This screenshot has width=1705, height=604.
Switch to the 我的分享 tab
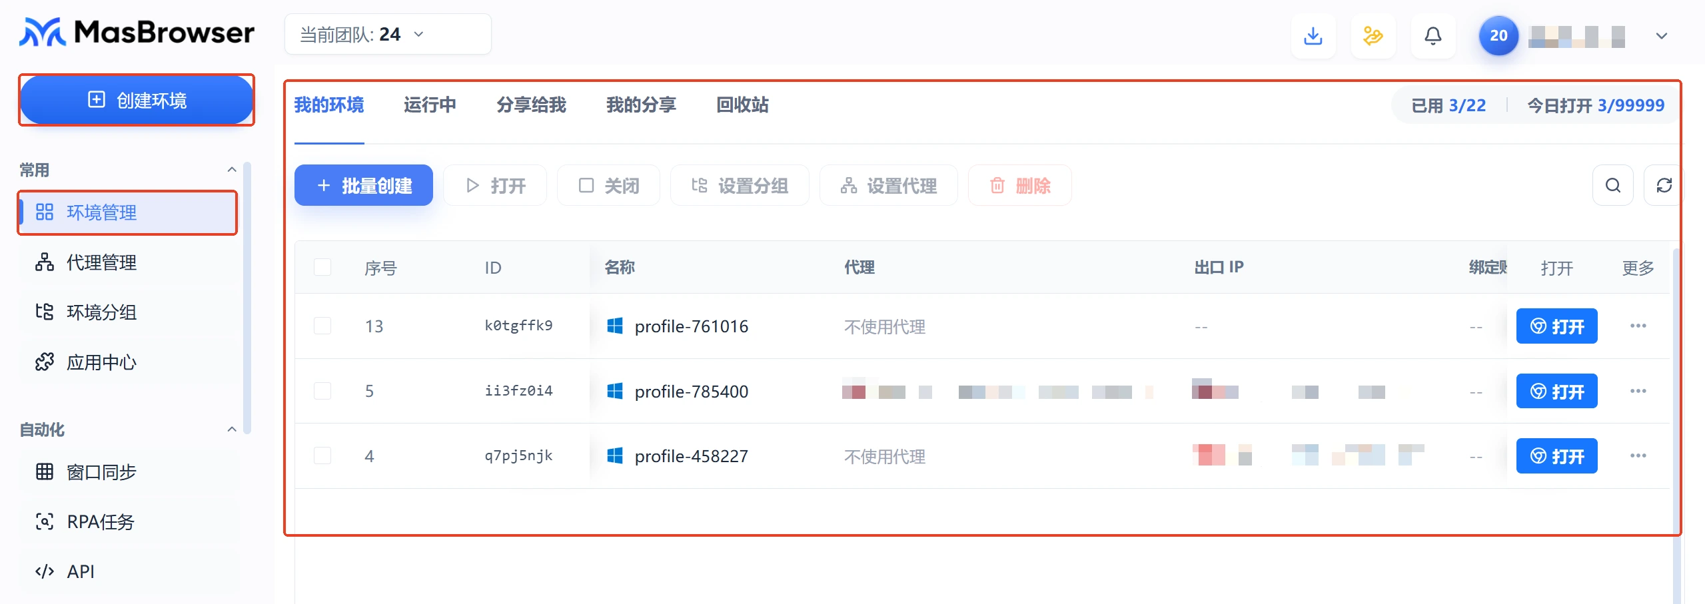pyautogui.click(x=641, y=105)
